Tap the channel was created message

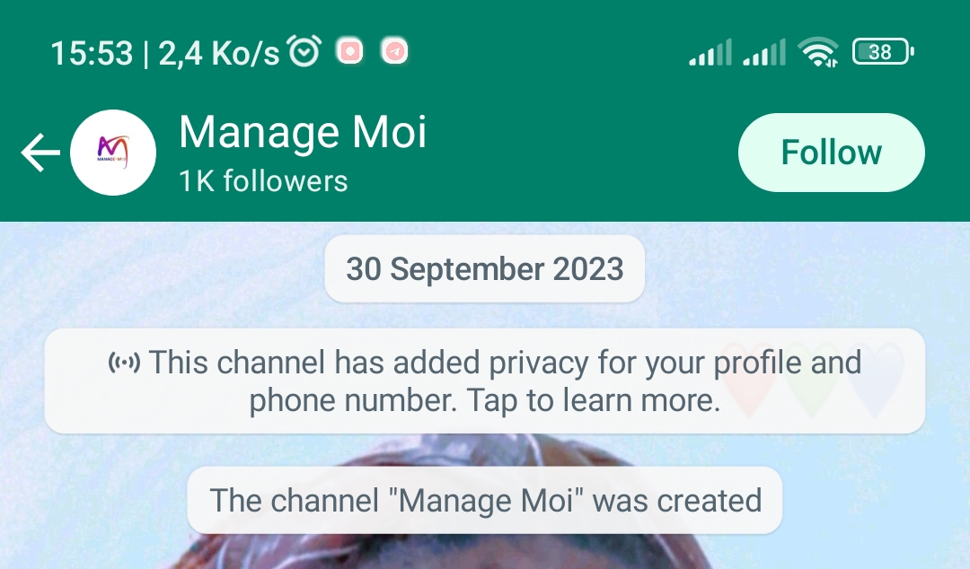click(484, 501)
